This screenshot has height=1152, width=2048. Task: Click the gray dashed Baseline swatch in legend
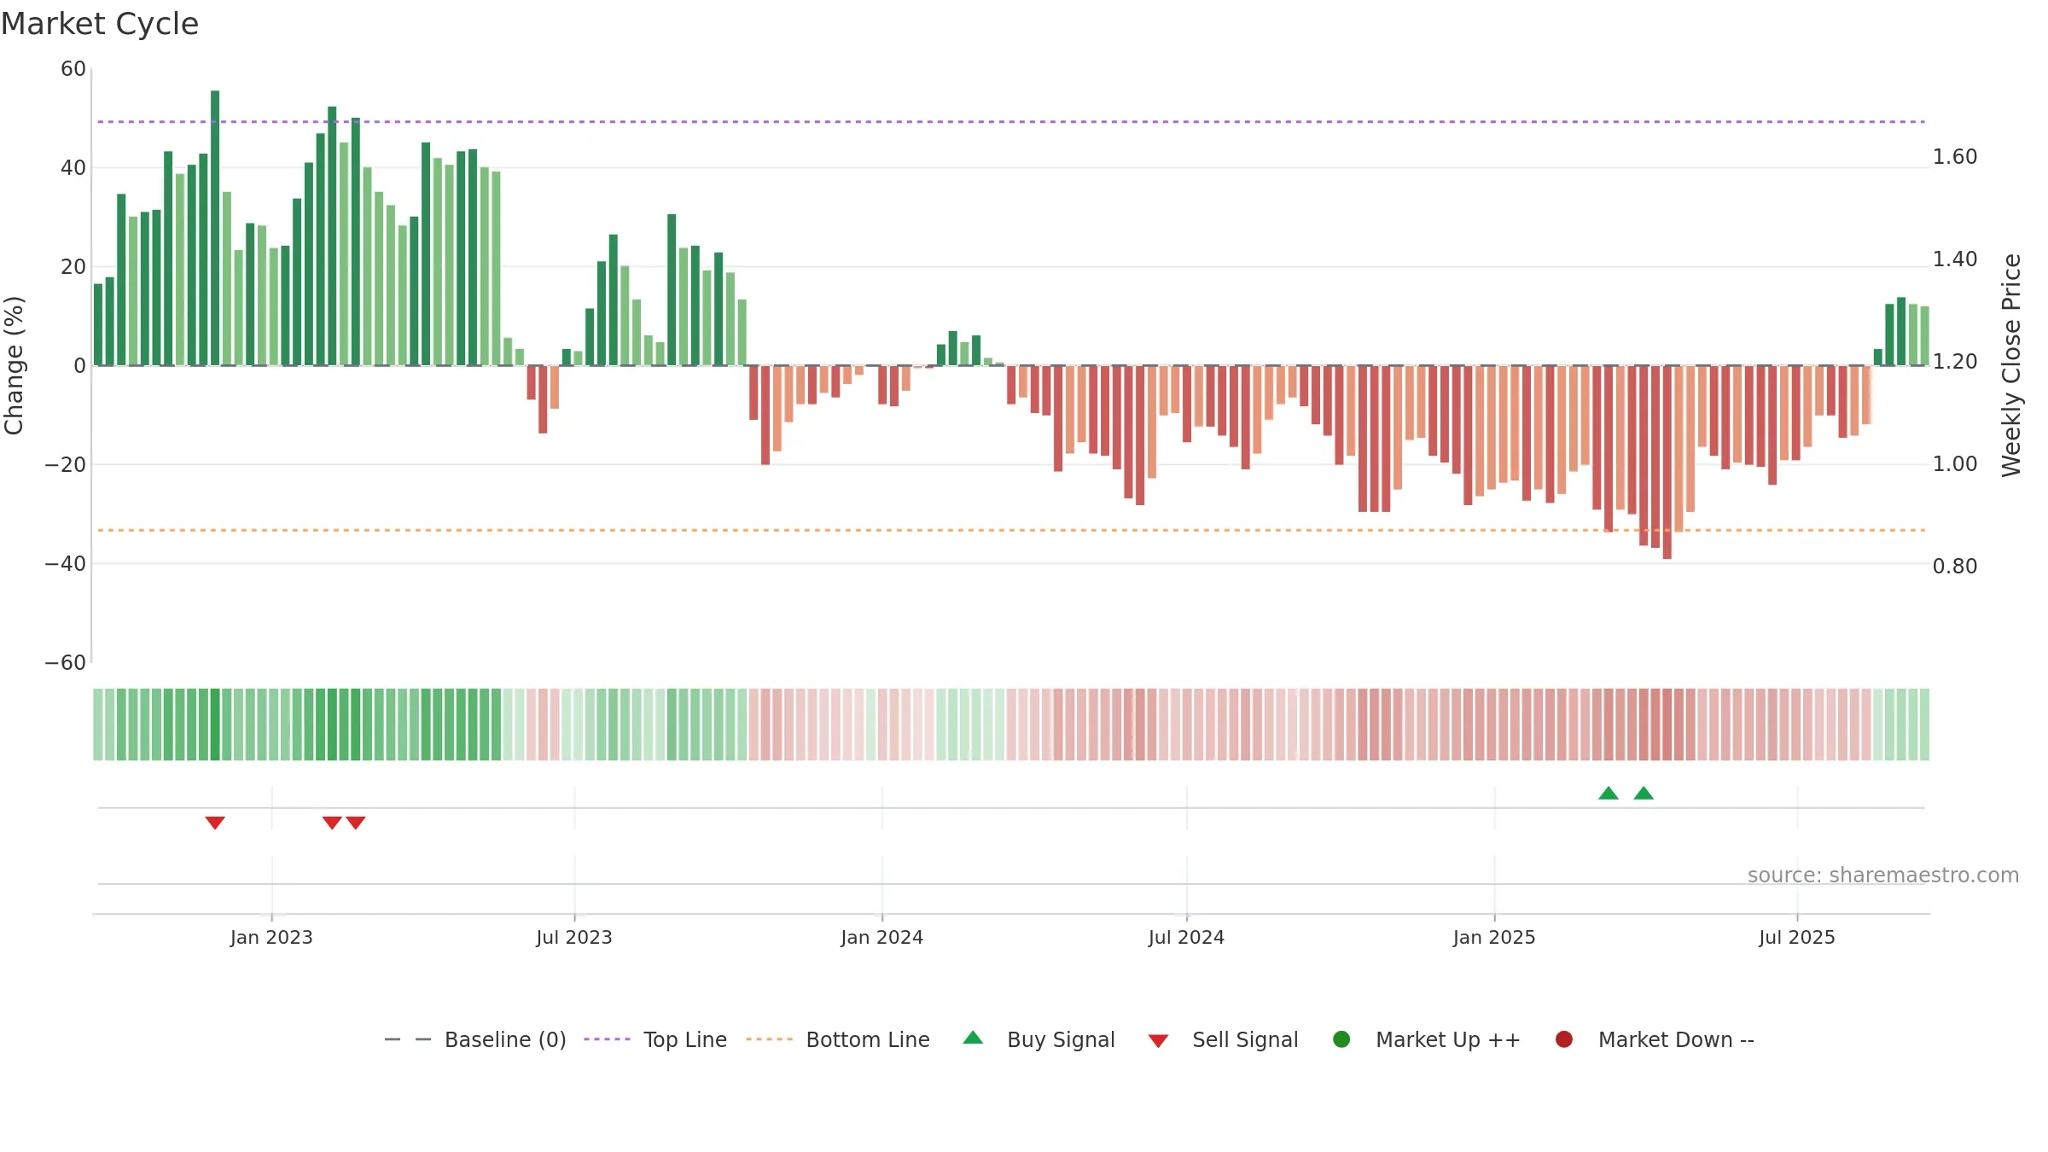click(x=408, y=1039)
